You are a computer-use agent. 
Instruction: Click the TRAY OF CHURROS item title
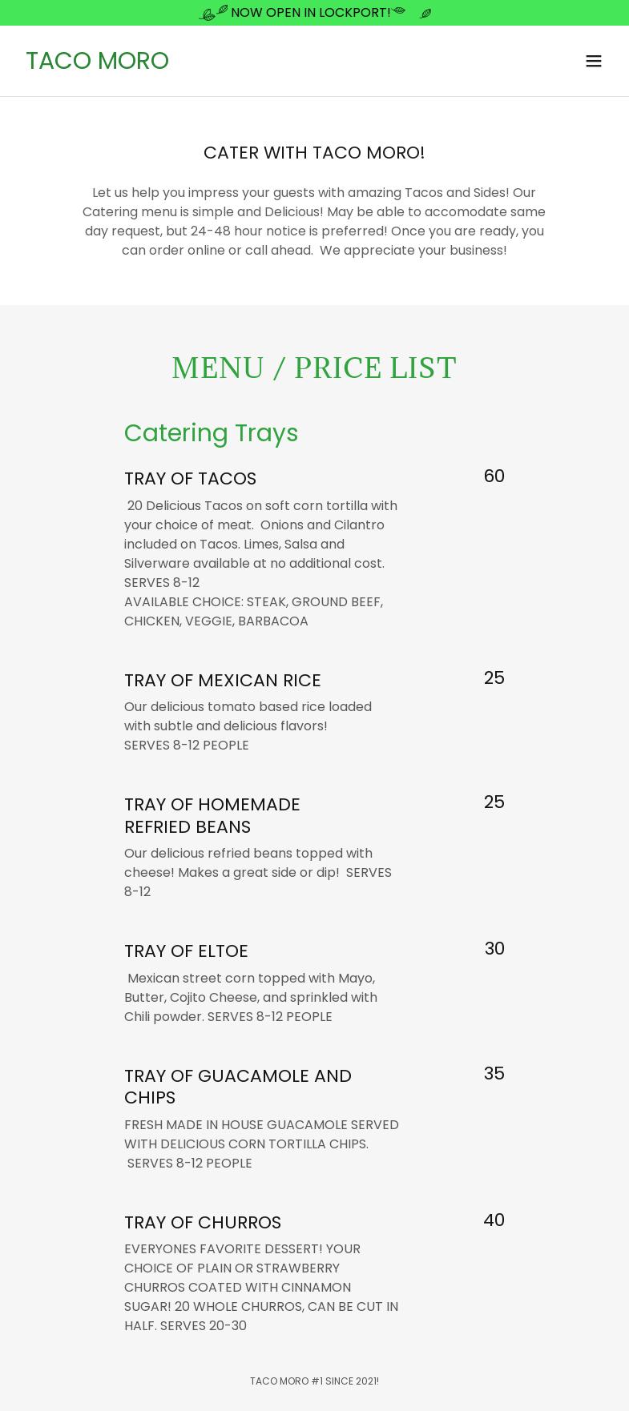202,1222
